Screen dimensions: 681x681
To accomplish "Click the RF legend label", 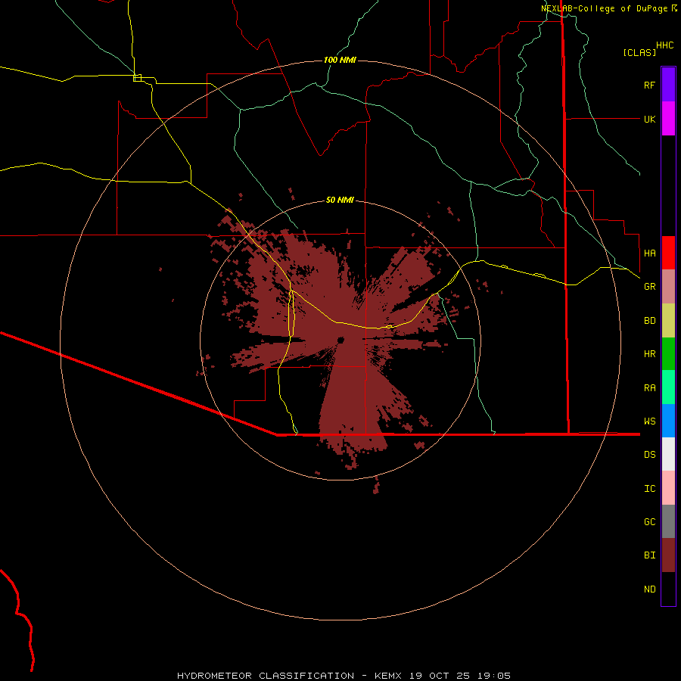I will pyautogui.click(x=649, y=85).
